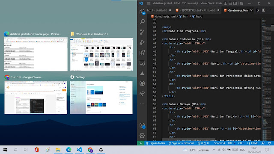
Task: Open Microsoft Edge from the taskbar
Action: (68, 150)
